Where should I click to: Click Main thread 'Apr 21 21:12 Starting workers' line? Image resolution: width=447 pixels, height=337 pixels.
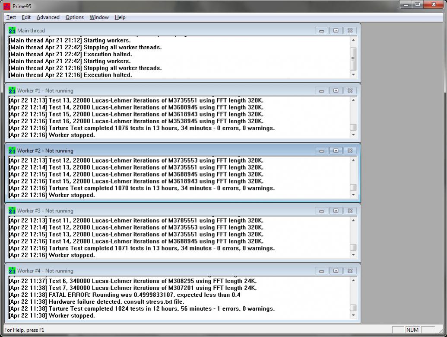click(x=70, y=40)
